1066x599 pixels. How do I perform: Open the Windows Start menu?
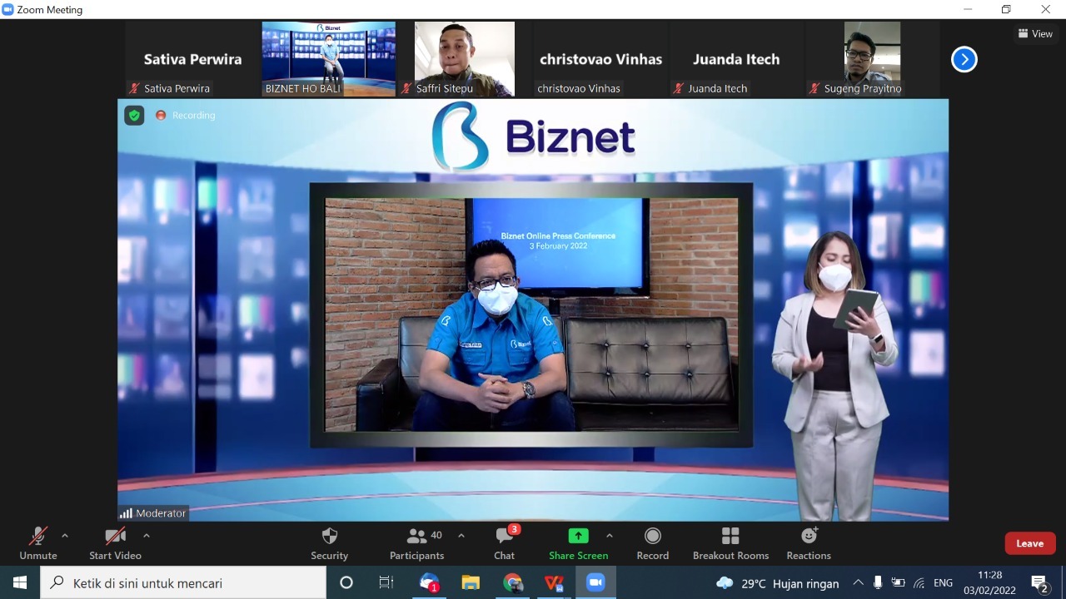pos(20,583)
